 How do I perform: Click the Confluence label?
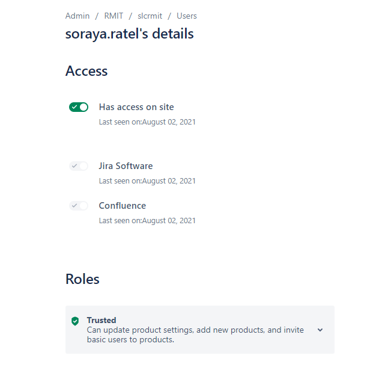coord(123,206)
